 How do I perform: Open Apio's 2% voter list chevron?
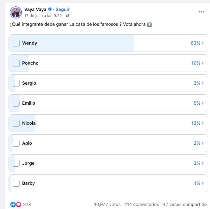[x=203, y=143]
